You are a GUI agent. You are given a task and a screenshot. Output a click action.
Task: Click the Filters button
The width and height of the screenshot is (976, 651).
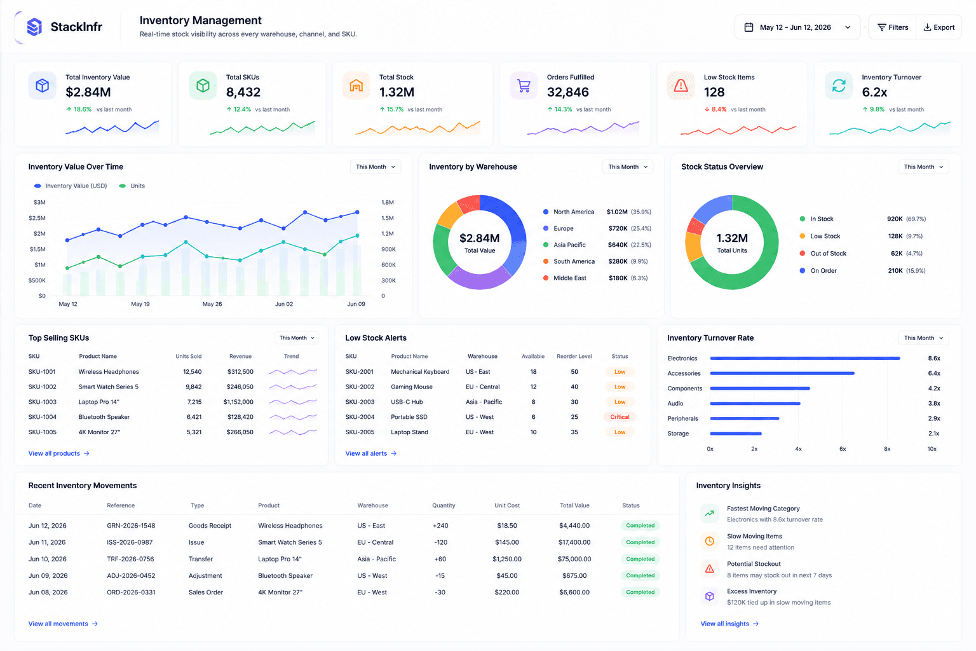coord(893,27)
